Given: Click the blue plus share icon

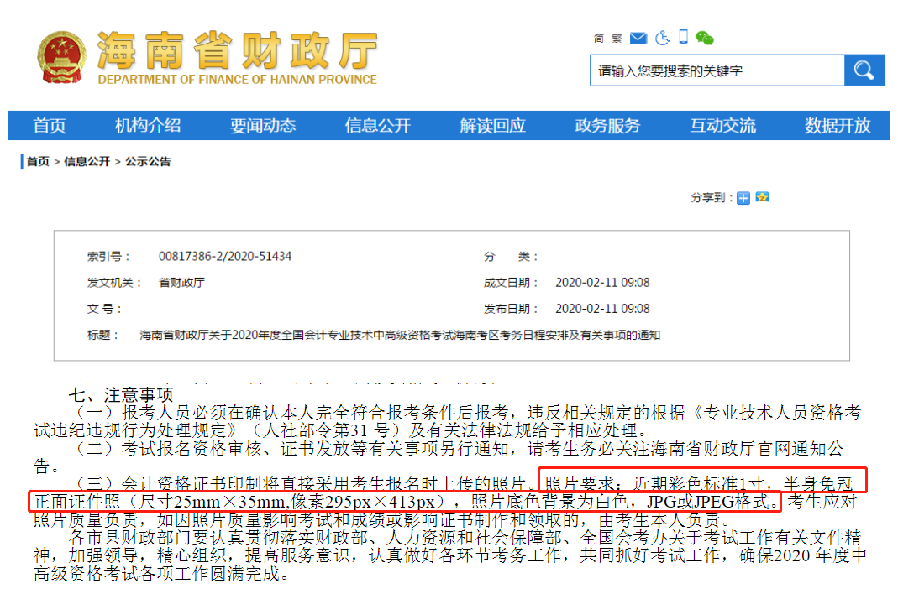Looking at the screenshot, I should [743, 198].
